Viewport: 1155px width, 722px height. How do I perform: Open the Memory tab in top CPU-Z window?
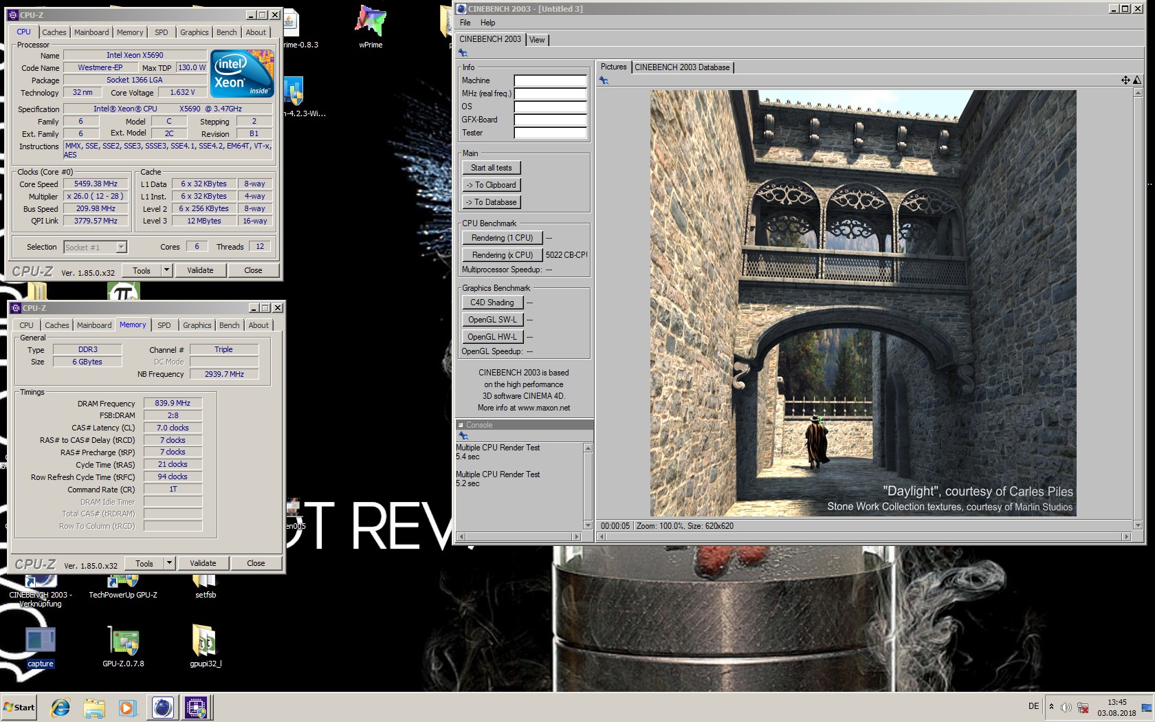click(x=130, y=32)
